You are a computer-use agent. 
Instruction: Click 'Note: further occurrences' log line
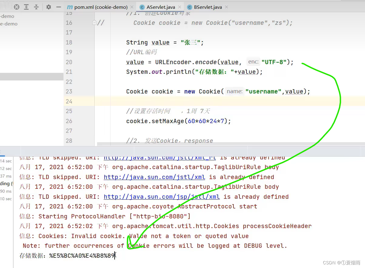pos(155,246)
